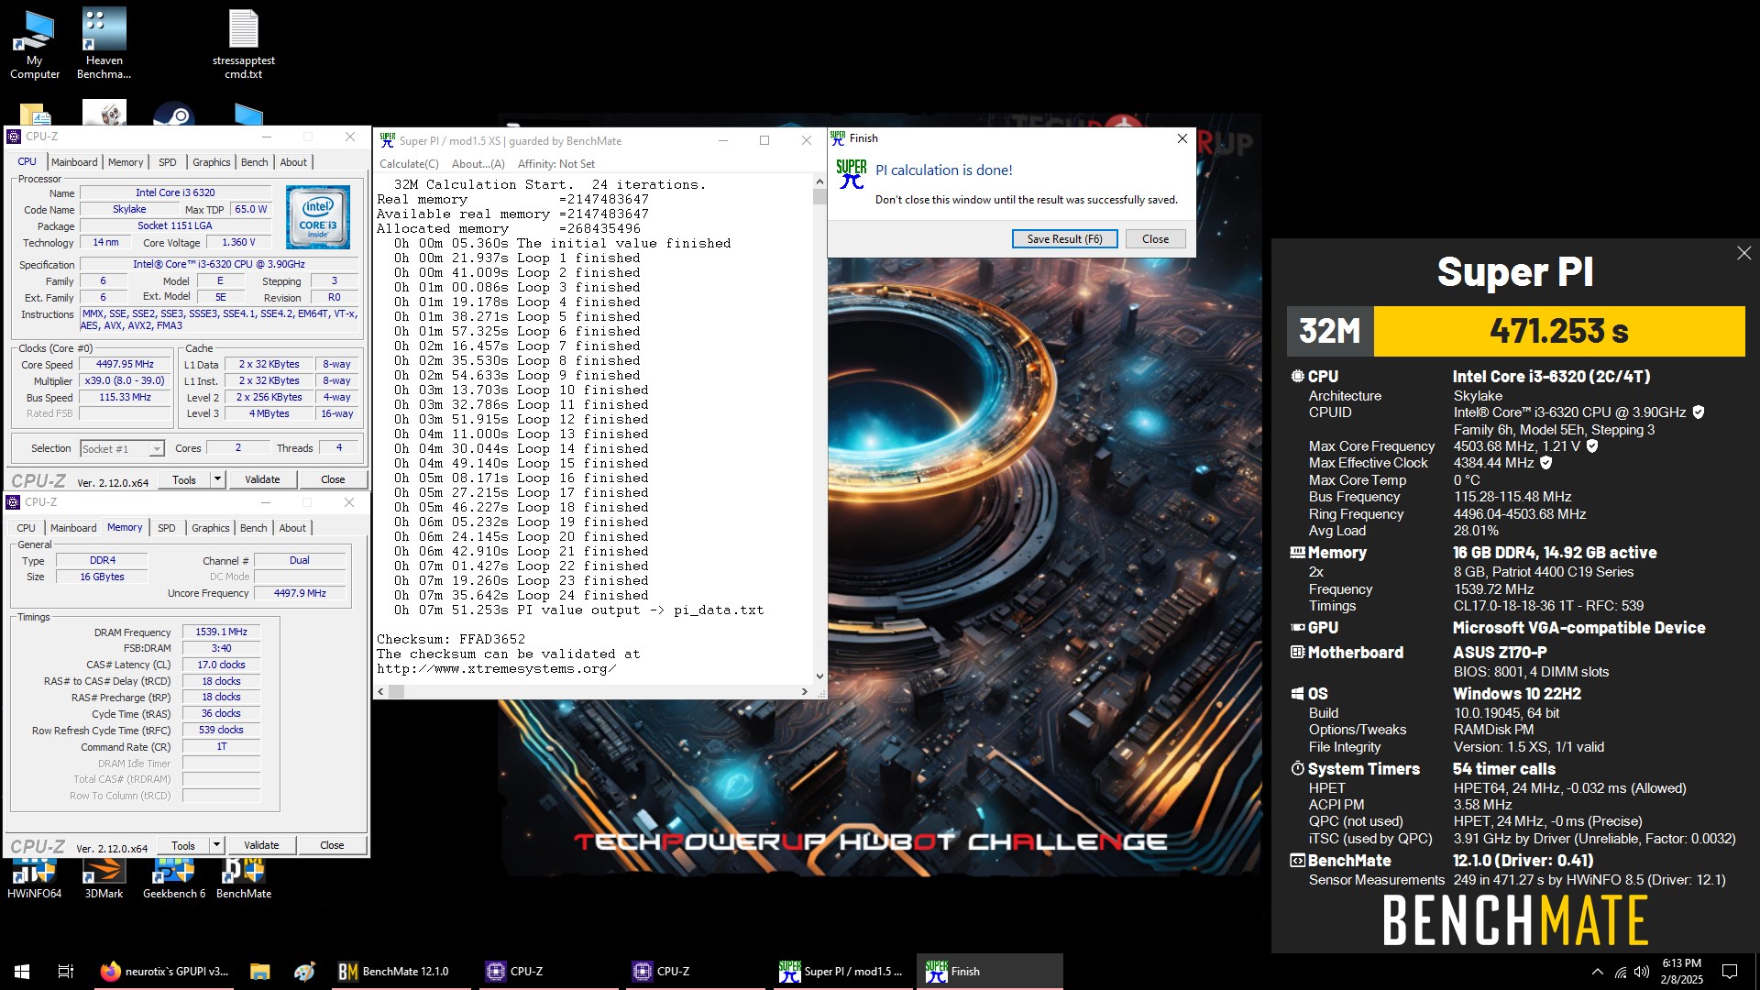Switch to Super PI taskbar item
The image size is (1760, 990).
tap(841, 972)
